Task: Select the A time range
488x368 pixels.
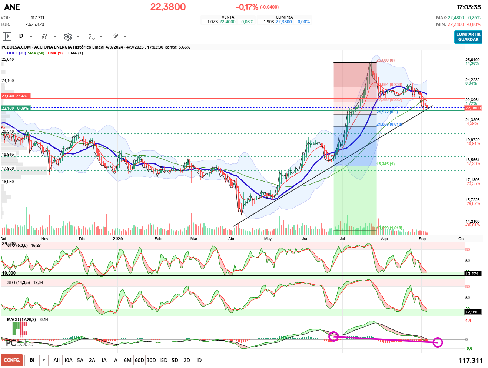Action: (116, 360)
